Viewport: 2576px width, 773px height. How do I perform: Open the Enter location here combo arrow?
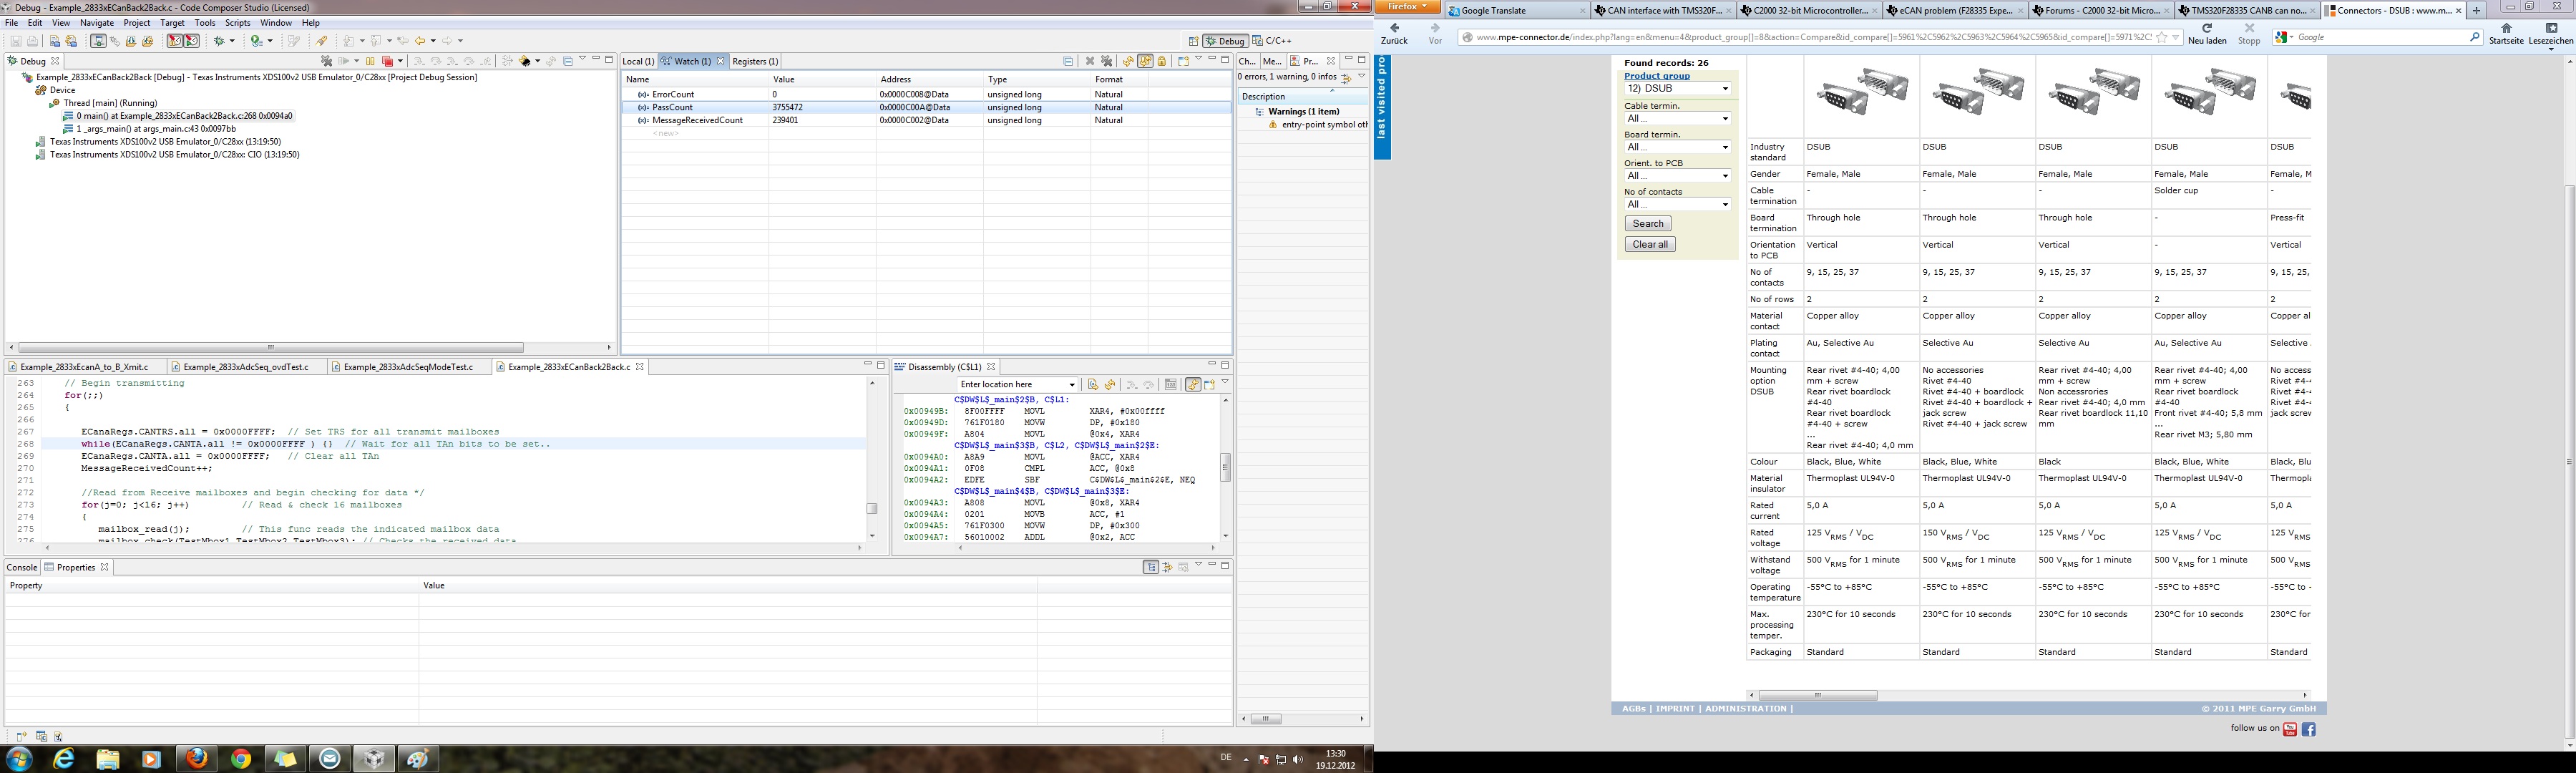pos(1072,385)
